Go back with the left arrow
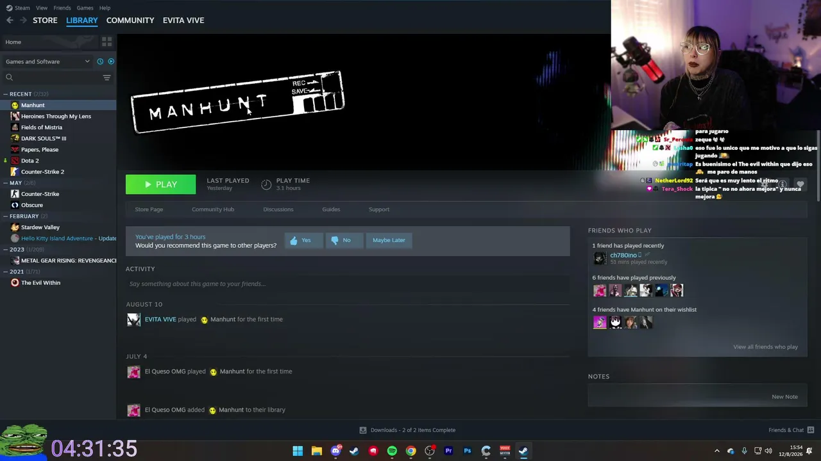The image size is (821, 461). pos(10,20)
